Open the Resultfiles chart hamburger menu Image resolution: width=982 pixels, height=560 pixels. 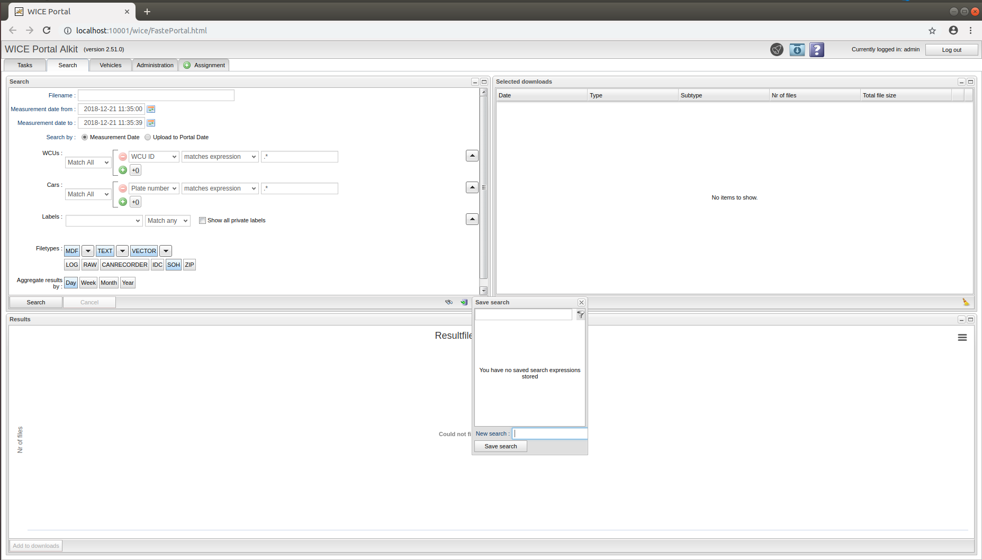[x=962, y=338]
